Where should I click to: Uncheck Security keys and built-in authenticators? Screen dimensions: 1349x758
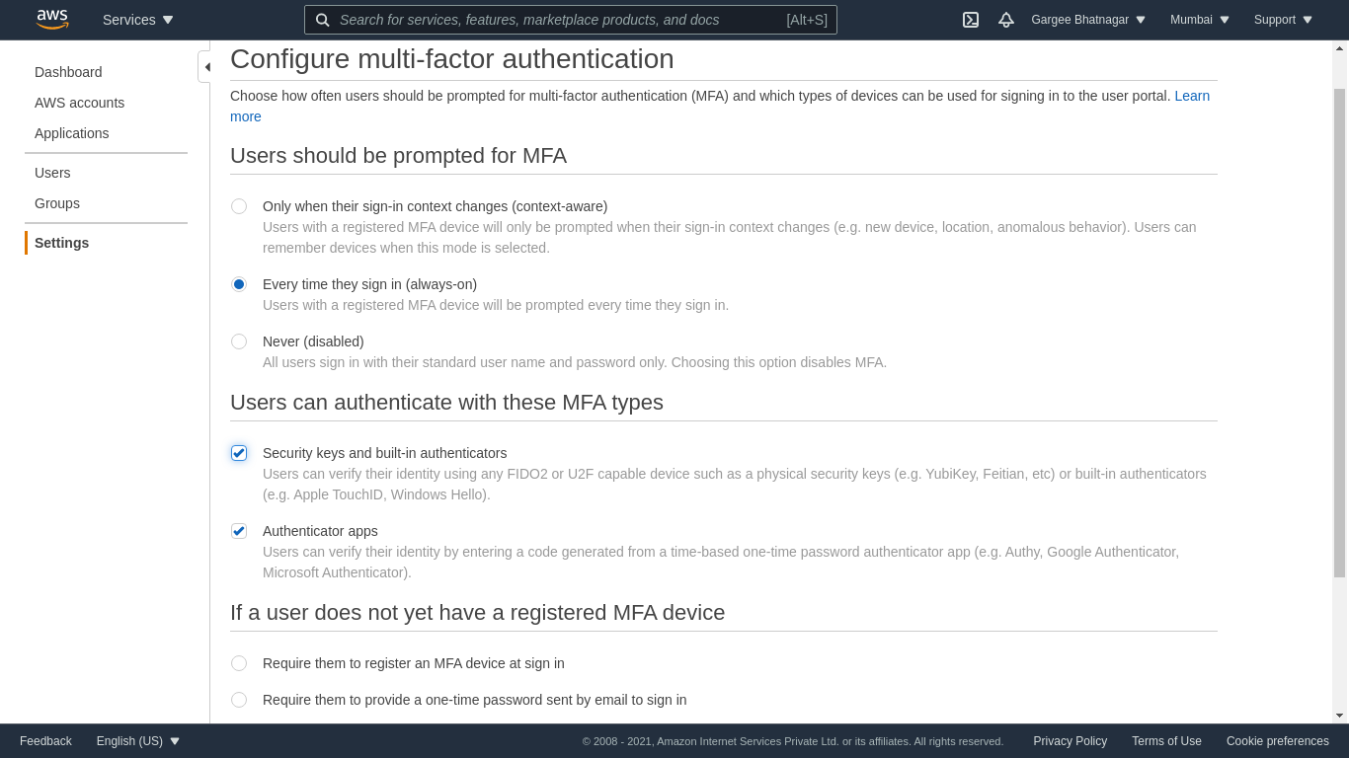coord(239,453)
